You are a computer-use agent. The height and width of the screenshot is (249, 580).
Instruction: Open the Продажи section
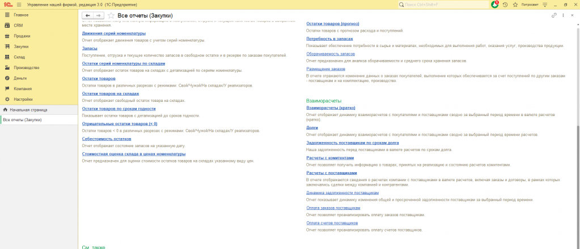click(39, 36)
